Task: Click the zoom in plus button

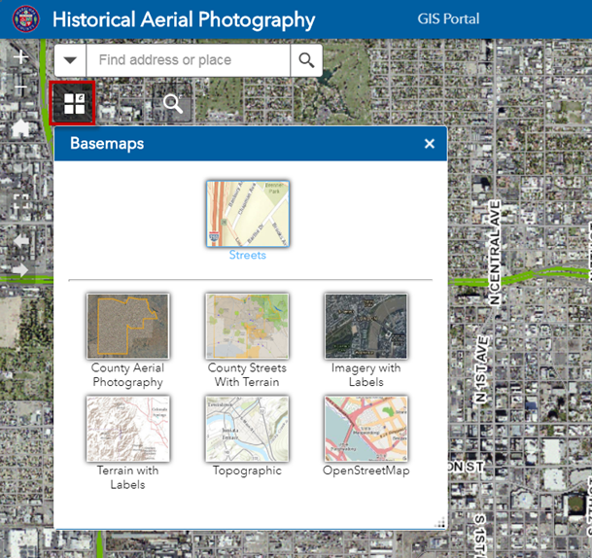Action: tap(20, 58)
